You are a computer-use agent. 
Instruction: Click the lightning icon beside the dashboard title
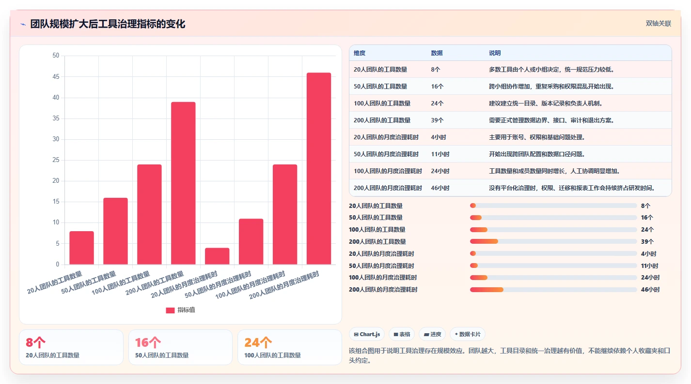[x=23, y=24]
